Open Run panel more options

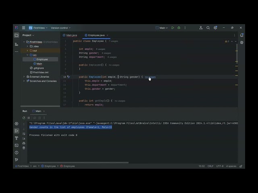pyautogui.click(x=44, y=118)
